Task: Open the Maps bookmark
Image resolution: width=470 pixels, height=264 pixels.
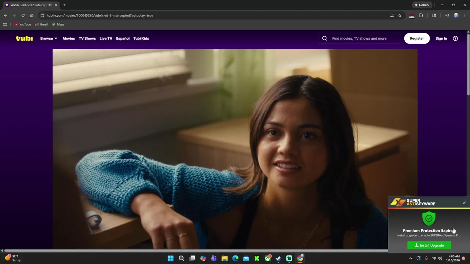Action: point(58,25)
